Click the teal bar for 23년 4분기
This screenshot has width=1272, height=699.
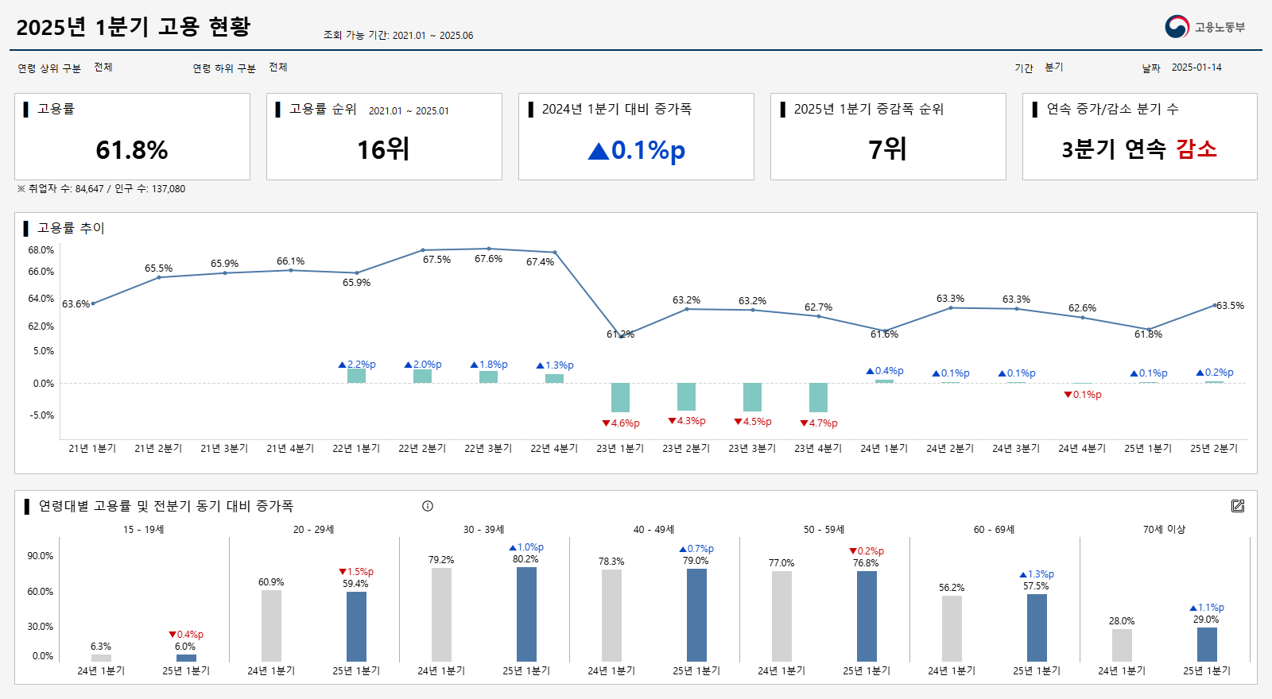(x=818, y=397)
